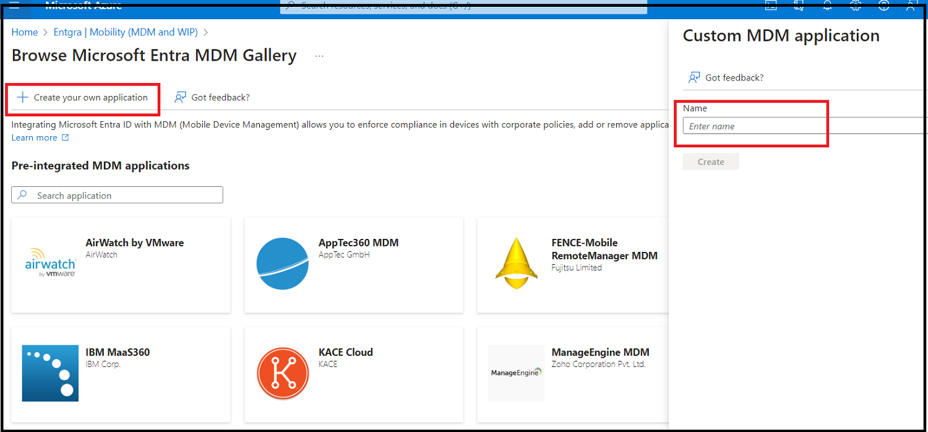The image size is (928, 432).
Task: Click the AppTec GmbH publisher text
Action: pos(344,254)
